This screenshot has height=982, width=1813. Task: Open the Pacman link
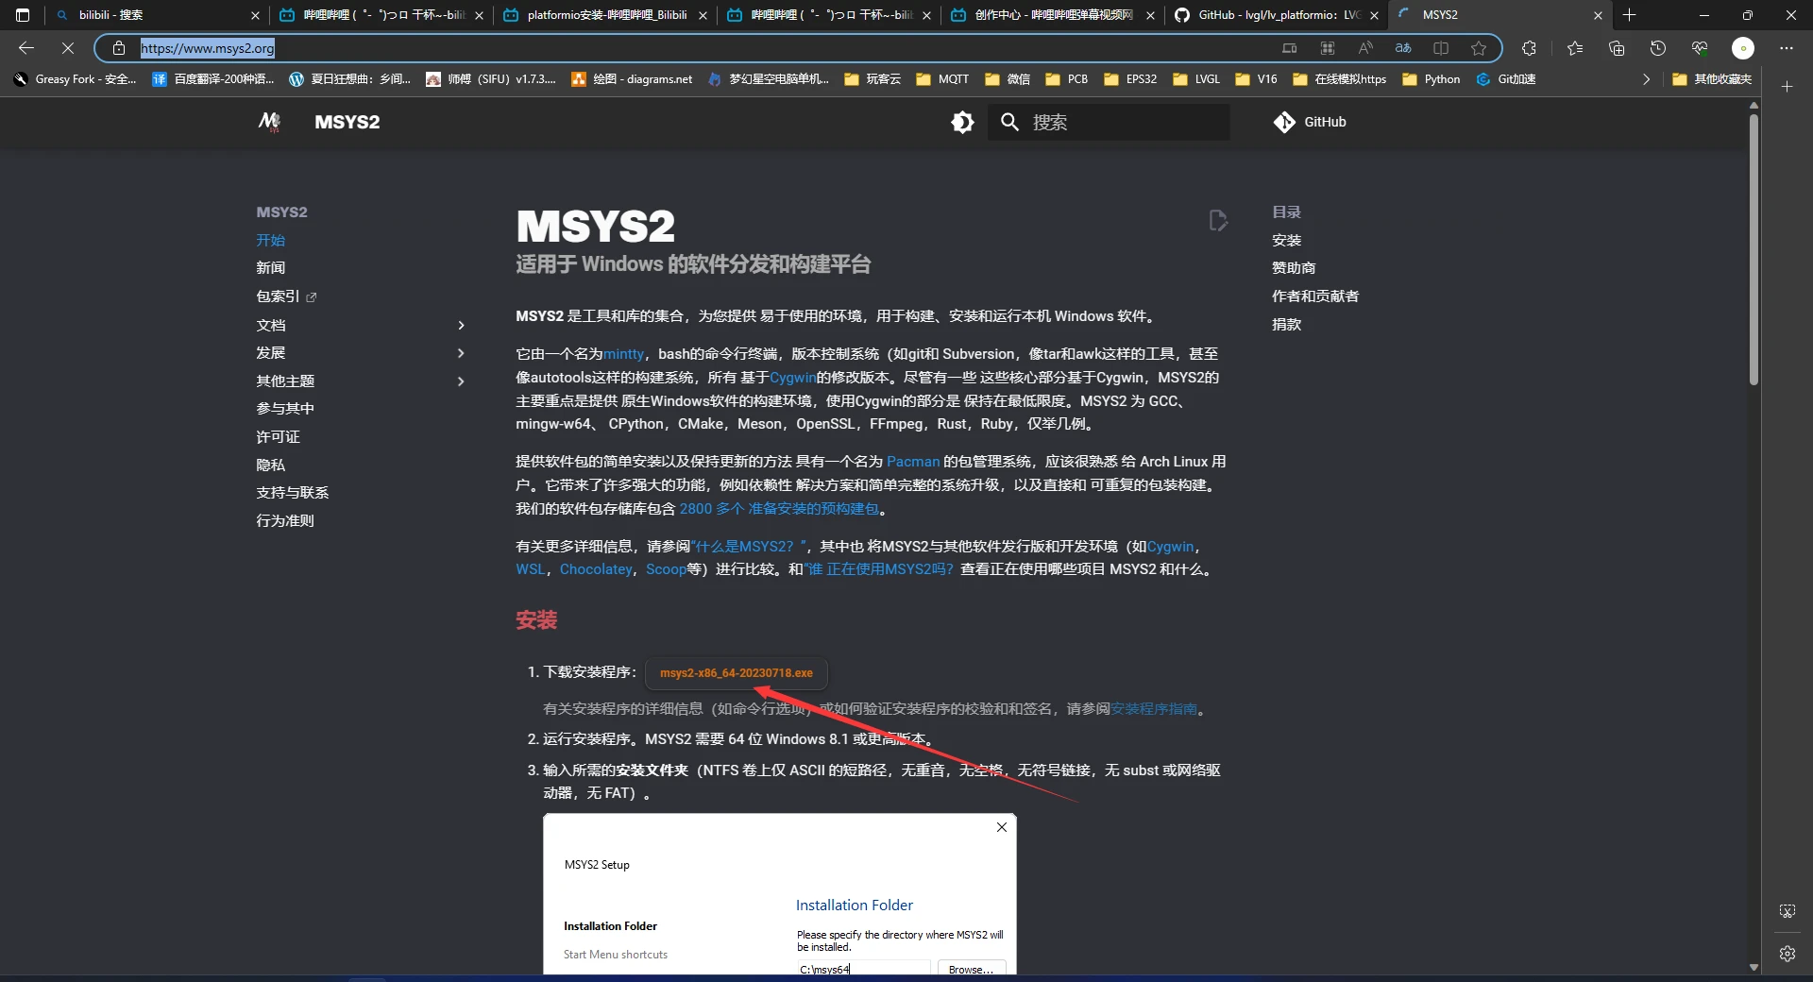pos(913,462)
